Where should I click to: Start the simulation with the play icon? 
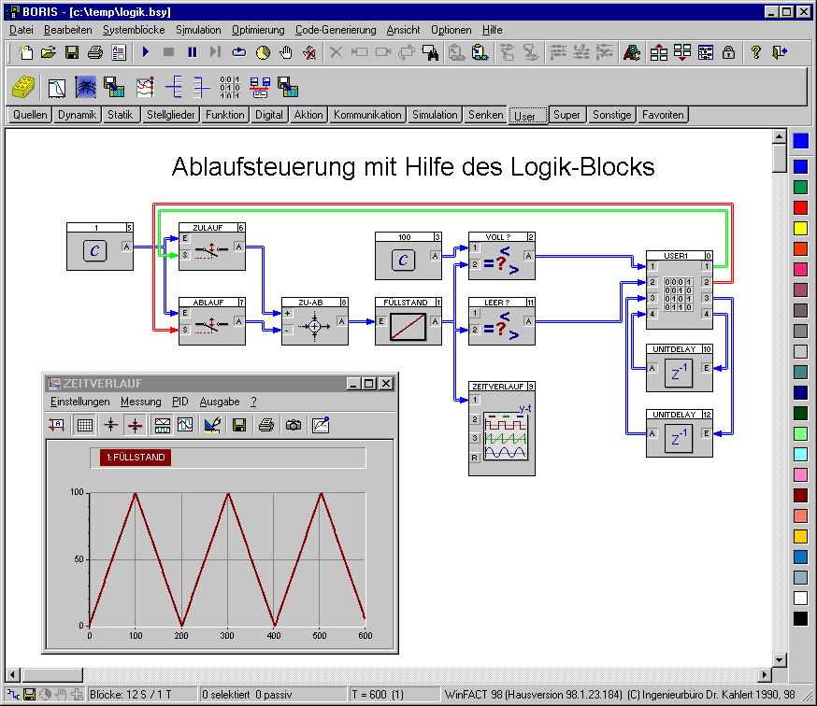[146, 52]
